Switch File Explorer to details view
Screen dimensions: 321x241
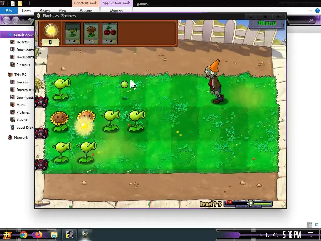tap(309, 225)
